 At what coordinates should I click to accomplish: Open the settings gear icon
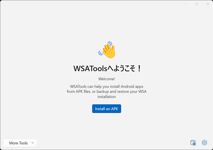click(x=204, y=142)
